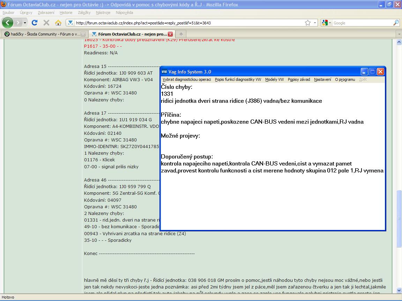Reload the current forum page

click(x=34, y=23)
